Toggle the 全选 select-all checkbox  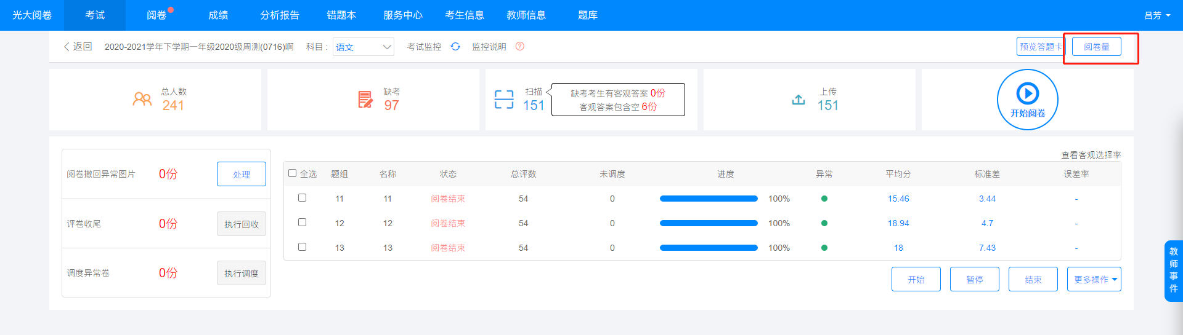(x=293, y=173)
